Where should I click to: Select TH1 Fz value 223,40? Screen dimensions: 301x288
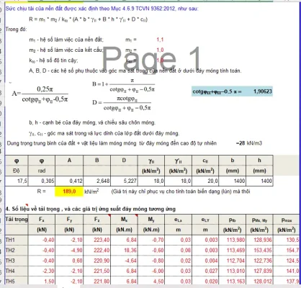coord(96,240)
